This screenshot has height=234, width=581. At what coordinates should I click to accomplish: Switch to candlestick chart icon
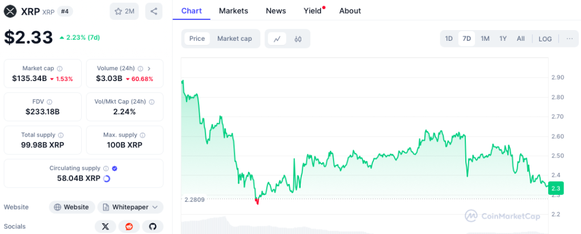pos(298,39)
